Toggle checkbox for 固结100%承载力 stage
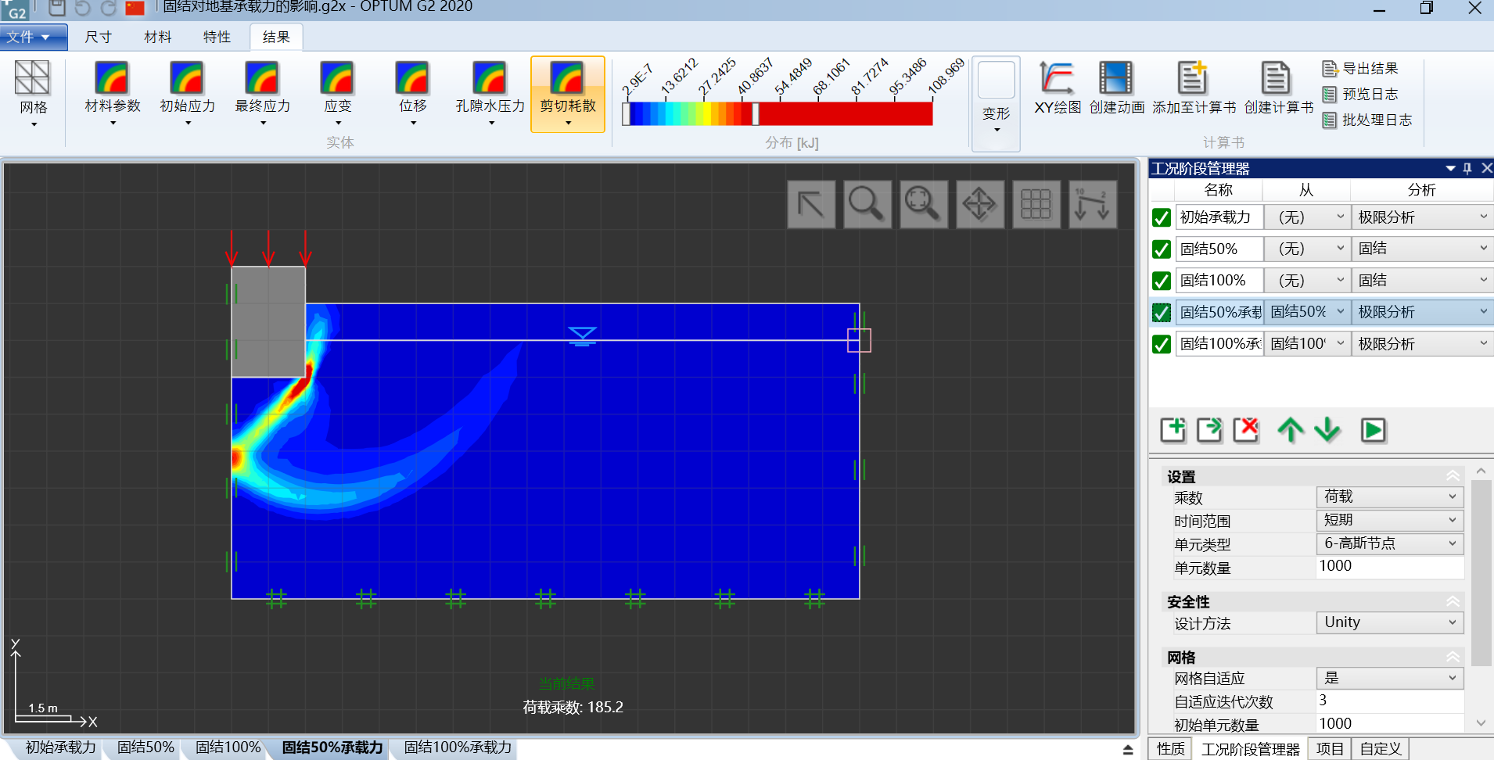This screenshot has width=1494, height=760. [1162, 344]
